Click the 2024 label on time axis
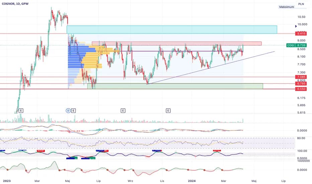The width and height of the screenshot is (312, 184). coord(192,181)
